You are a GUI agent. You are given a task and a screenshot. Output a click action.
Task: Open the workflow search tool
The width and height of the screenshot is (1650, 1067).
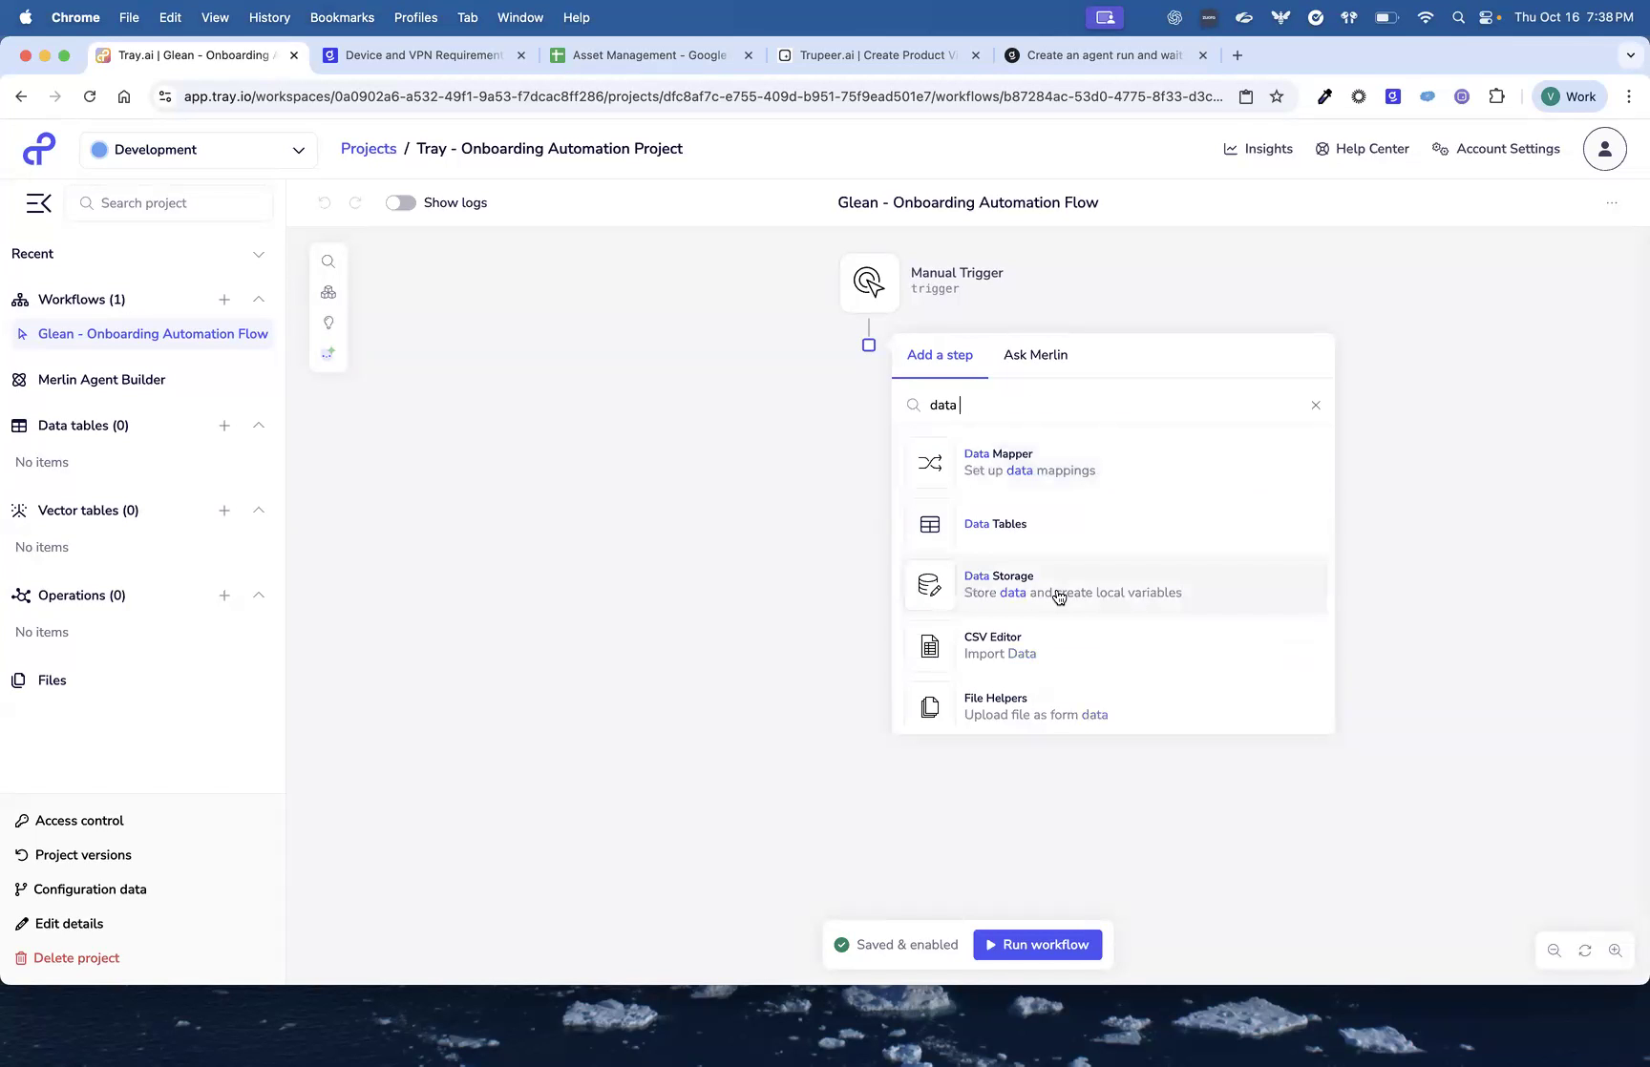(328, 261)
